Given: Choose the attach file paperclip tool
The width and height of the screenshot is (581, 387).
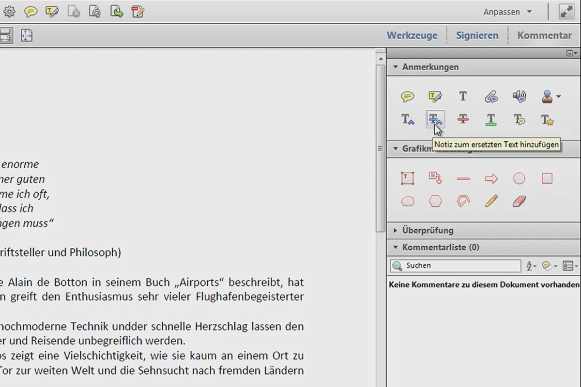Looking at the screenshot, I should [491, 97].
